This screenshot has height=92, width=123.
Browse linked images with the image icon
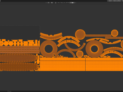point(56,3)
